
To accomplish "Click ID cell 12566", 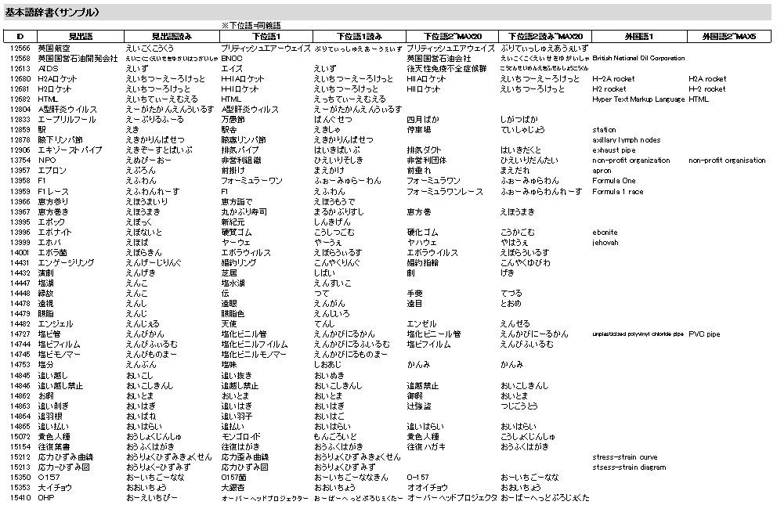I will click(20, 49).
